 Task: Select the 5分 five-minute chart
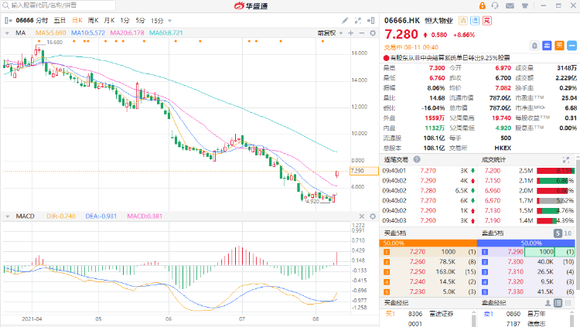tap(140, 20)
